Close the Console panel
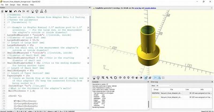 click(x=148, y=82)
